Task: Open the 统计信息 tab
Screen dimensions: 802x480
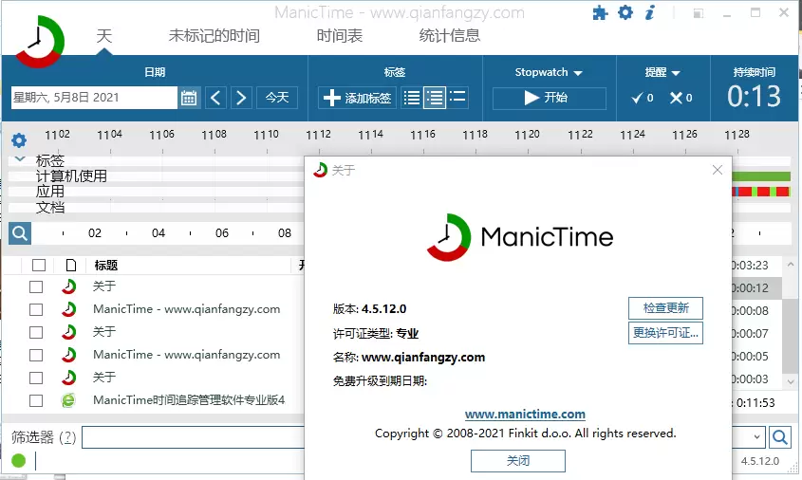Action: pyautogui.click(x=450, y=36)
